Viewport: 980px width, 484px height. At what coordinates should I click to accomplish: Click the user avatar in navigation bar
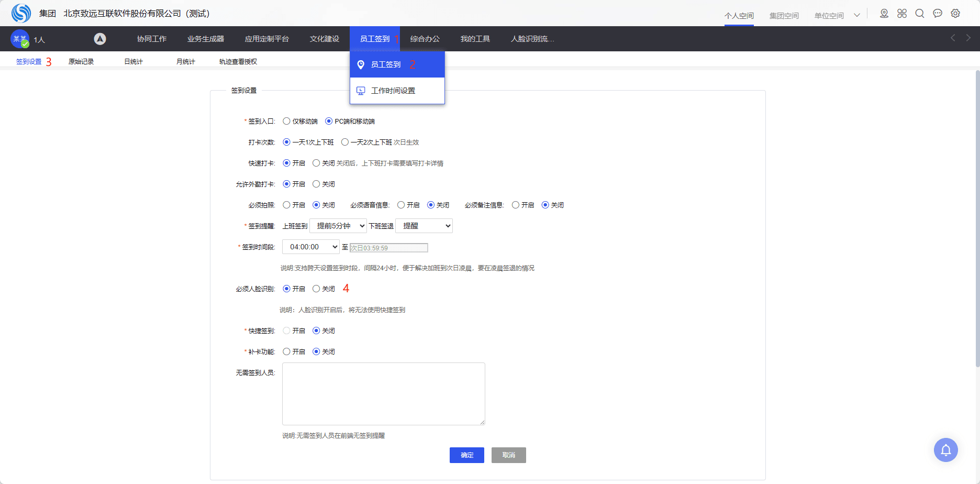coord(20,39)
